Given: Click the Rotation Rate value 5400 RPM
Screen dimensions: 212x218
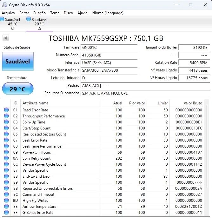Looking at the screenshot, I should coord(194,63).
